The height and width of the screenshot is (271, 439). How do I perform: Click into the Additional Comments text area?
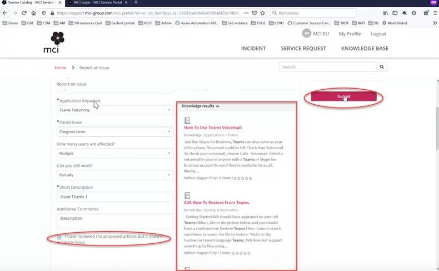coord(115,221)
